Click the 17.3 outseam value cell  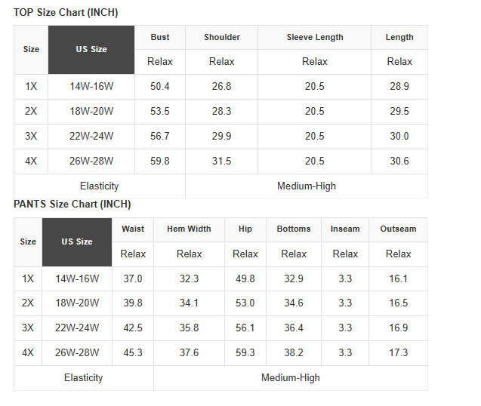click(x=398, y=353)
